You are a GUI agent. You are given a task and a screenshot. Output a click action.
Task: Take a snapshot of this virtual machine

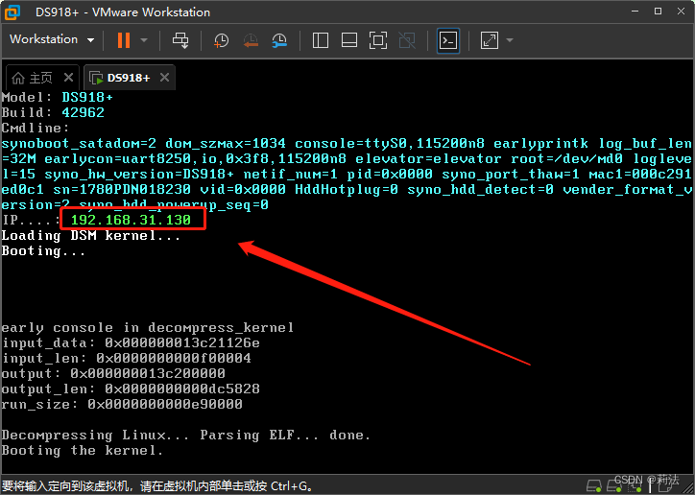pos(221,40)
